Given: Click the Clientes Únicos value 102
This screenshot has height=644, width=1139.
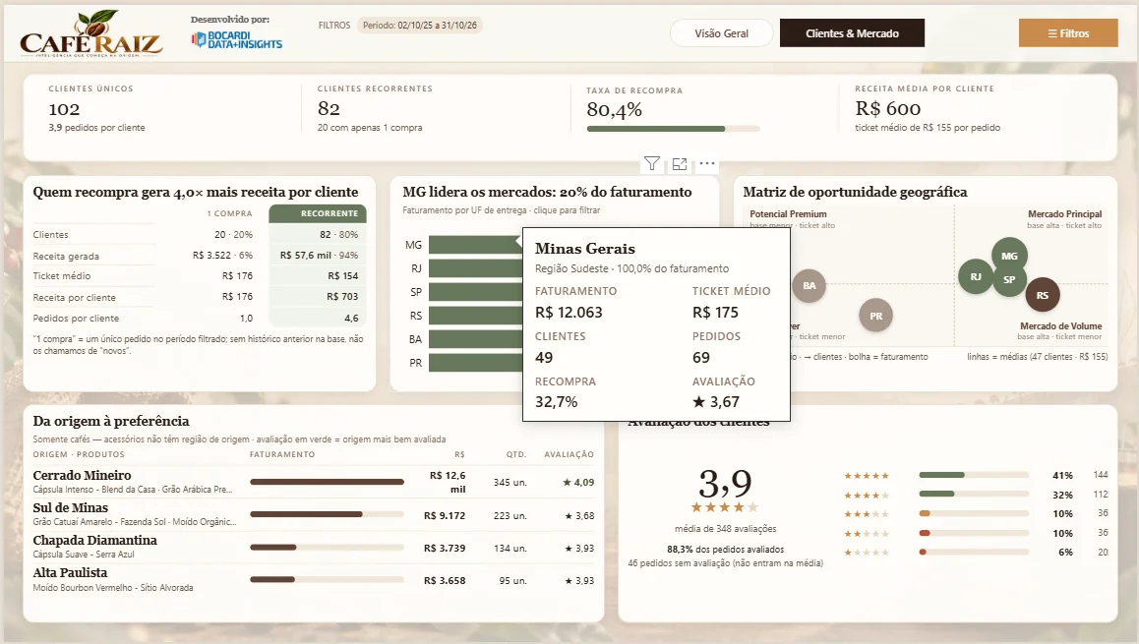Looking at the screenshot, I should click(64, 109).
